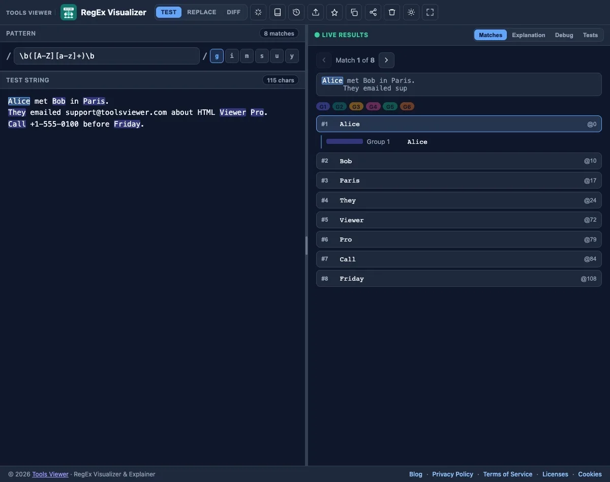Click the G5 group color chip

pyautogui.click(x=390, y=107)
